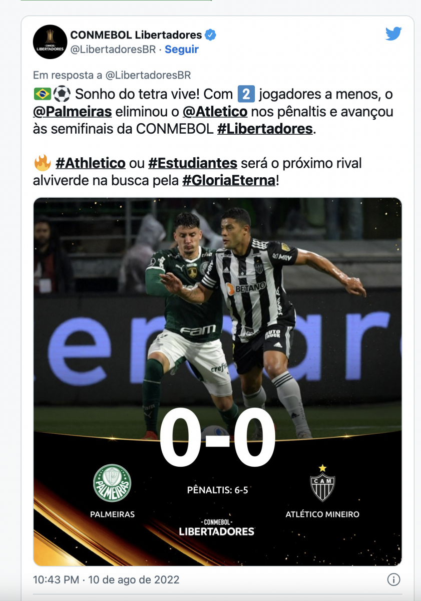
Task: Open the #Athletico hashtag
Action: tap(91, 163)
